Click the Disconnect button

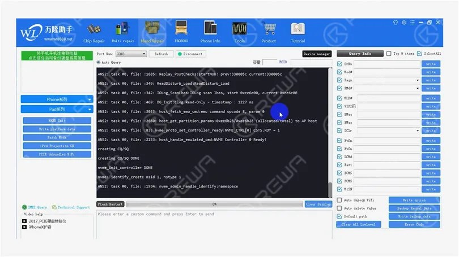pyautogui.click(x=190, y=54)
